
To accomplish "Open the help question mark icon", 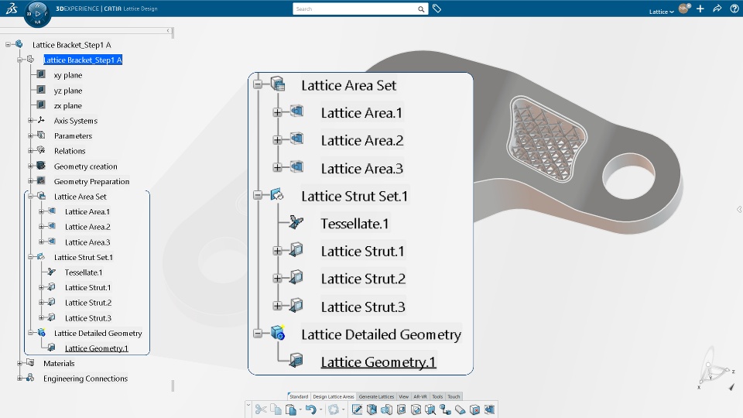I will pos(734,9).
